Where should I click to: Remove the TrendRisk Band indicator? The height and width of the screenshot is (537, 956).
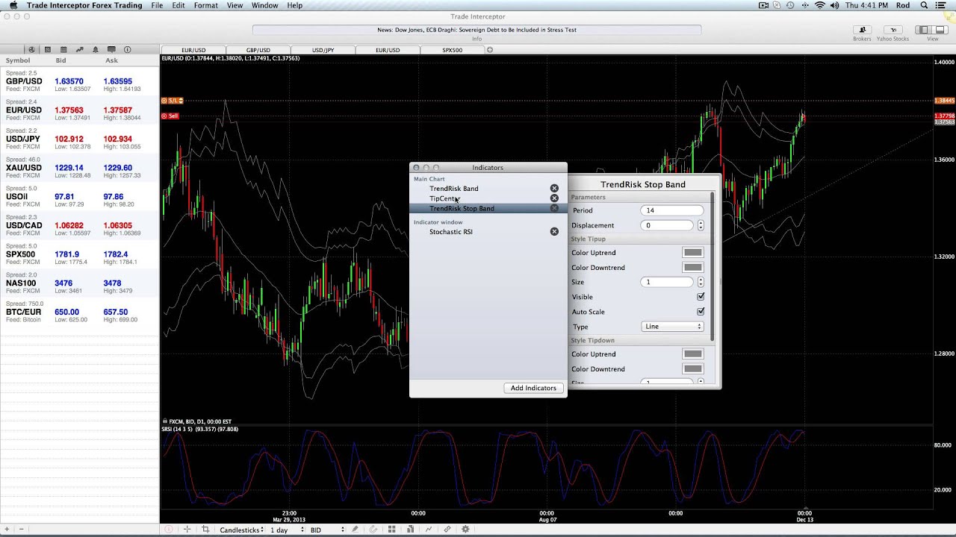tap(554, 189)
